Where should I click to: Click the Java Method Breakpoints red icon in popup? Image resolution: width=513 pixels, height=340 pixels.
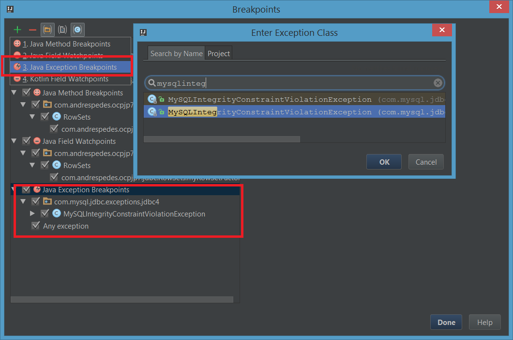[x=17, y=44]
